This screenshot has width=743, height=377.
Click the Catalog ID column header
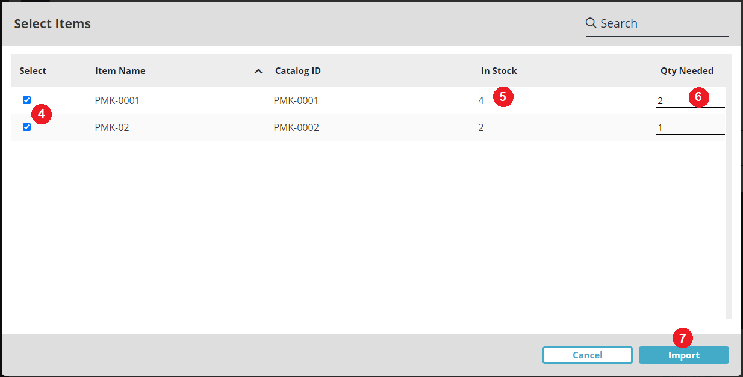tap(297, 70)
